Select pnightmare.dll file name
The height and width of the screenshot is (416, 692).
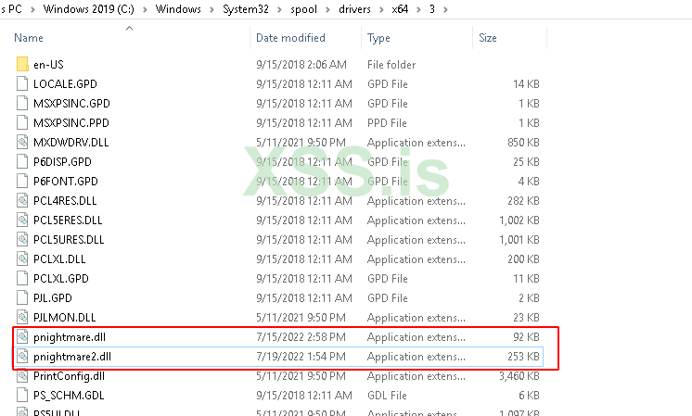coord(70,337)
